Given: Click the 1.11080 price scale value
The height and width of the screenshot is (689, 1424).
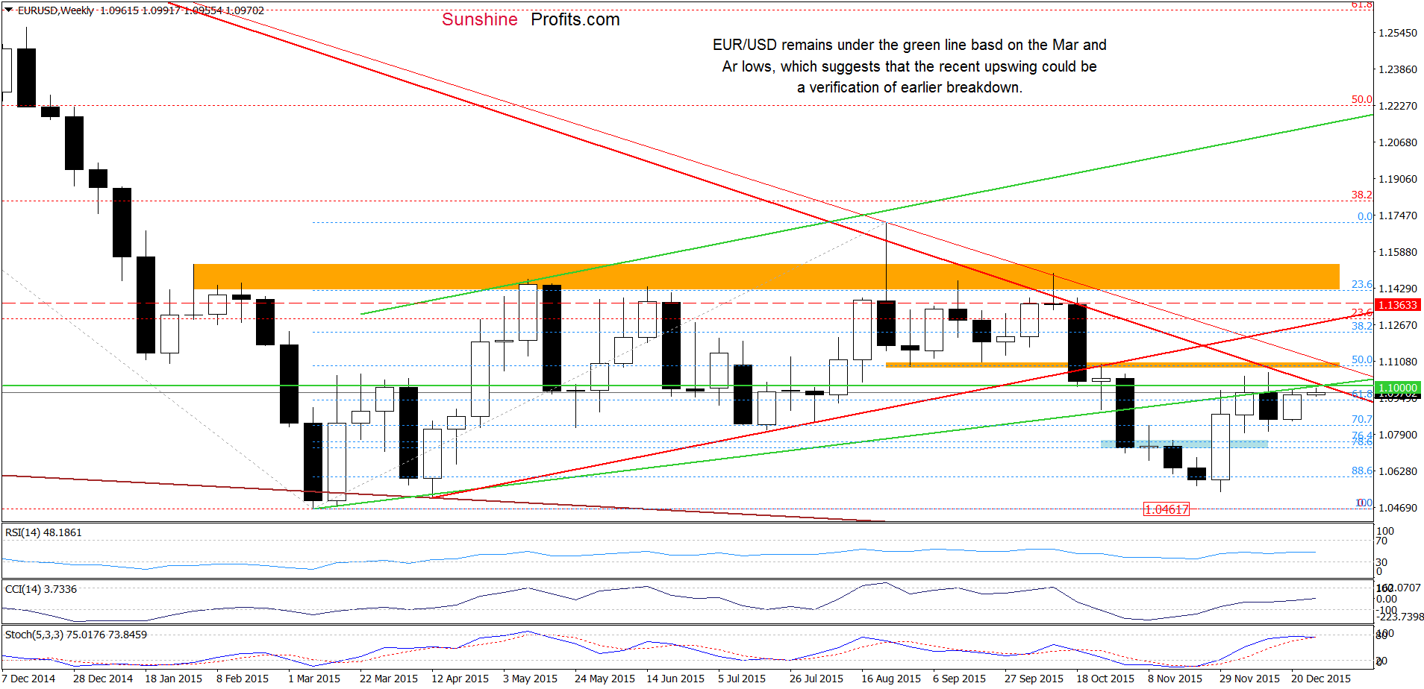Looking at the screenshot, I should (x=1398, y=362).
